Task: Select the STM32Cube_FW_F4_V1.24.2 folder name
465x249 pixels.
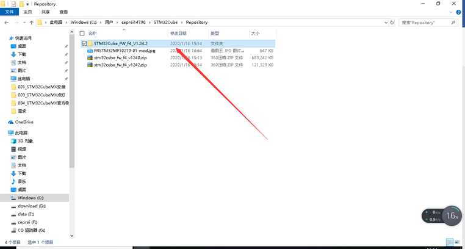Action: tap(121, 43)
